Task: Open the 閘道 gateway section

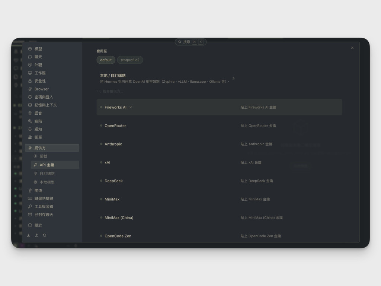Action: pyautogui.click(x=52, y=190)
